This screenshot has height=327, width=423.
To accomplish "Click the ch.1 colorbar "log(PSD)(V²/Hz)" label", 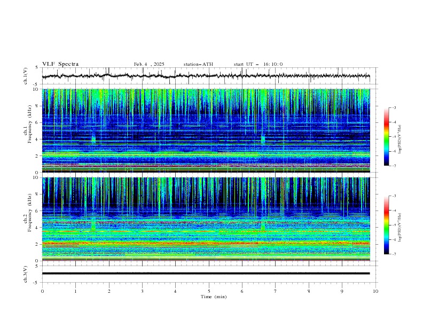I will [399, 139].
